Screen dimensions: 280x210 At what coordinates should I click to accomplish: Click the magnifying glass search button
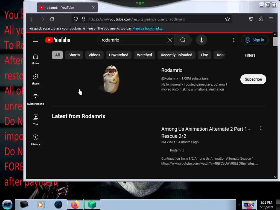(x=183, y=40)
